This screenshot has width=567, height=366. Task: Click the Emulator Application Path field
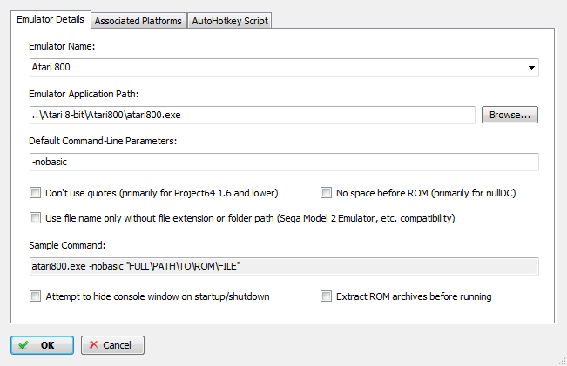(253, 115)
